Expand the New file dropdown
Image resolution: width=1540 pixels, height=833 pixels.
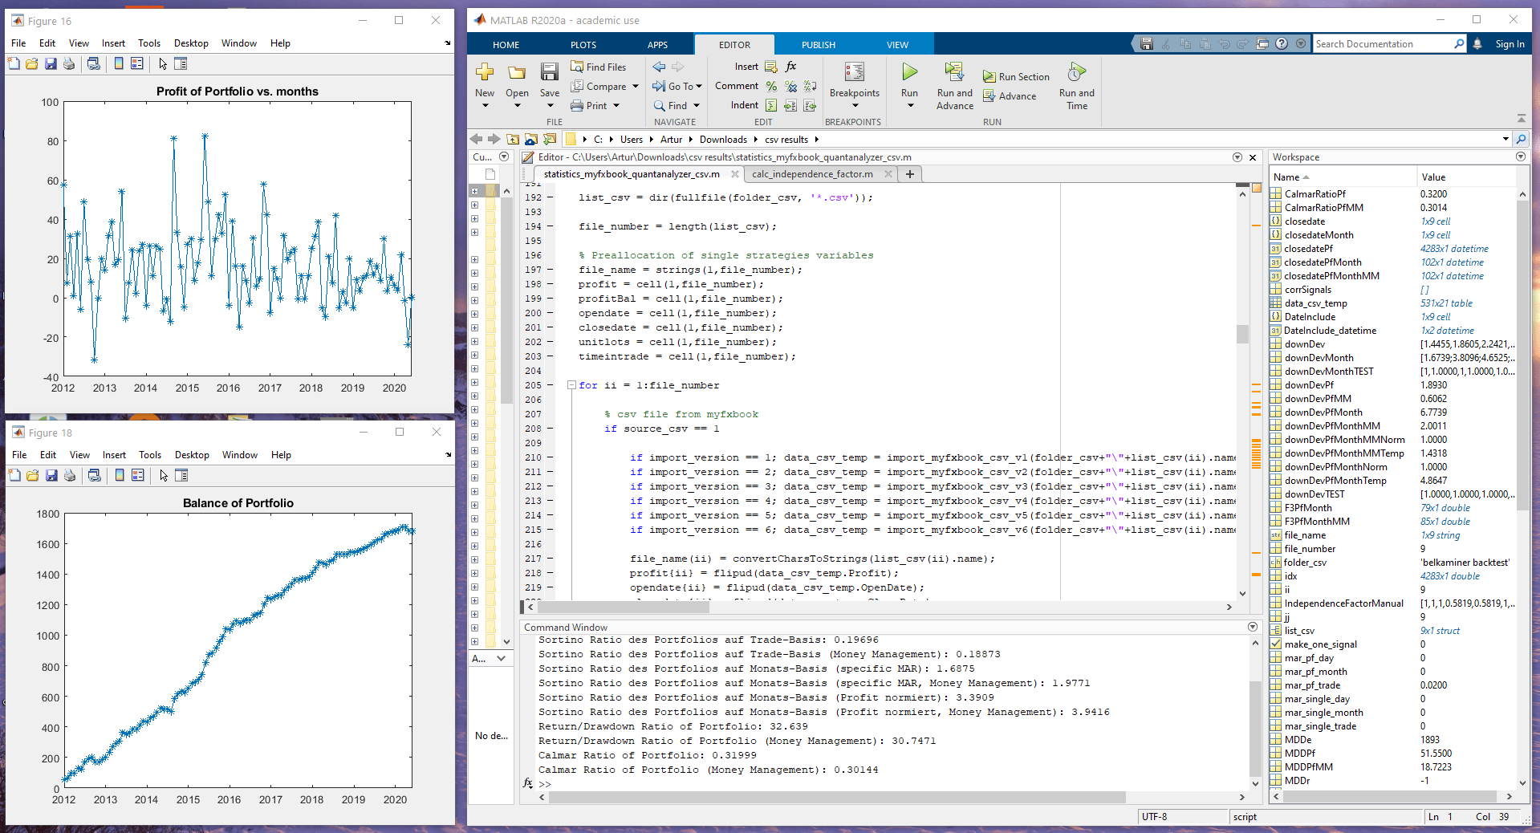pos(484,104)
